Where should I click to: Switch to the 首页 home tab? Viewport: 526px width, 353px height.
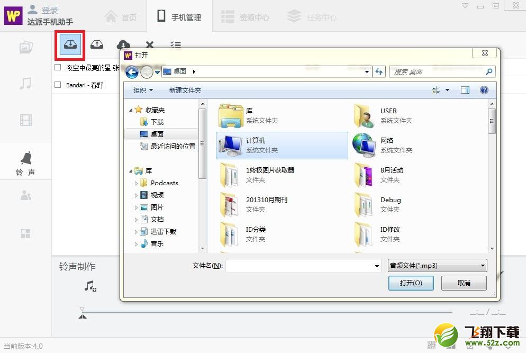click(x=121, y=16)
